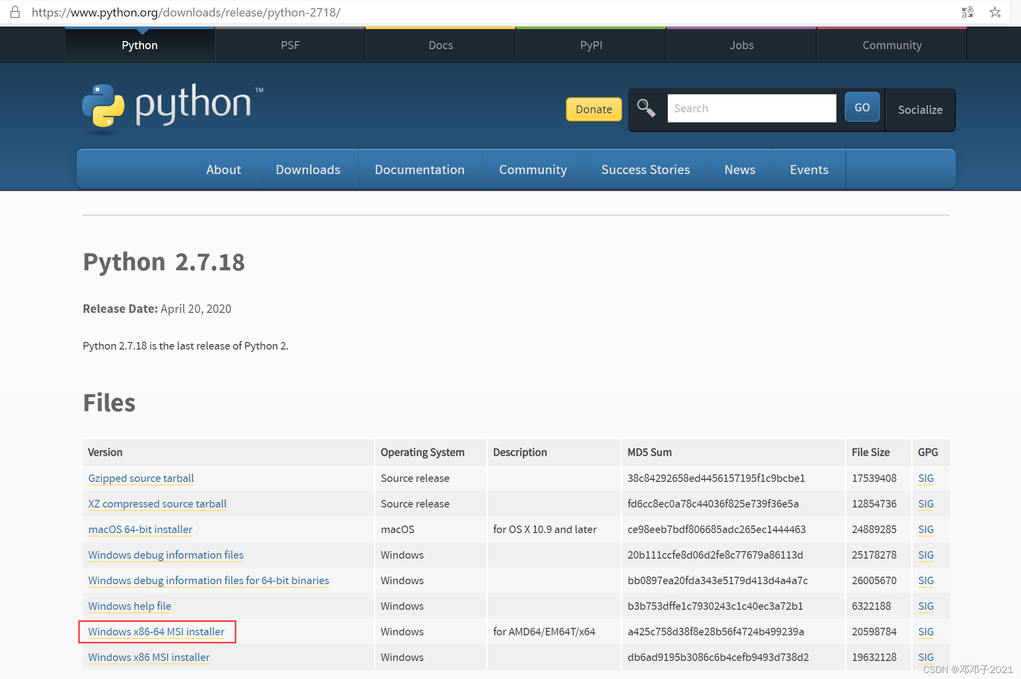Click the magnifying glass search icon
1021x679 pixels.
pos(646,108)
